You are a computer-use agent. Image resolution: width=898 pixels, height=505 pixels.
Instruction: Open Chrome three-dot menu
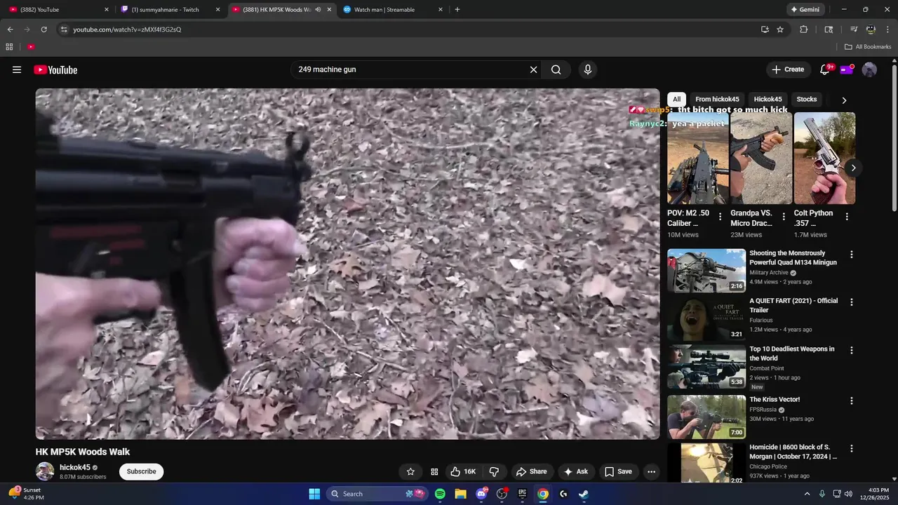pyautogui.click(x=887, y=29)
